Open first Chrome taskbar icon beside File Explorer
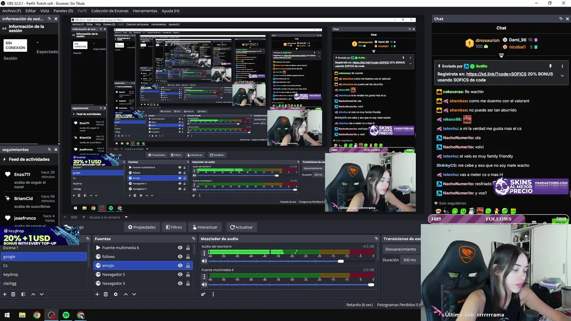Screen dimensions: 571x321 click(37, 315)
